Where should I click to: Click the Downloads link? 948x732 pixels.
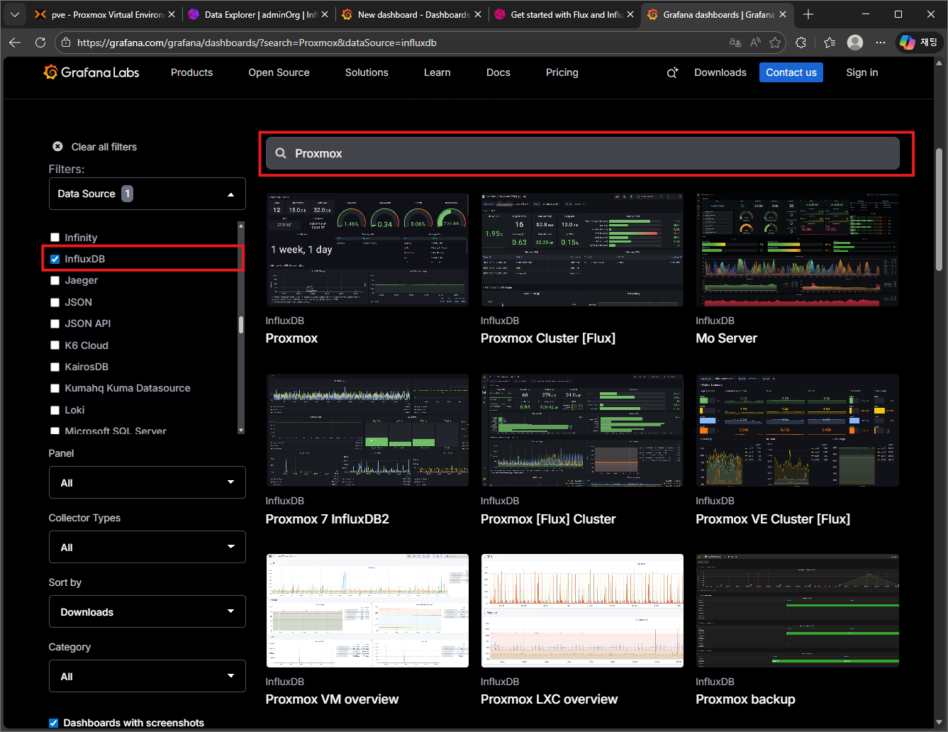click(x=720, y=72)
